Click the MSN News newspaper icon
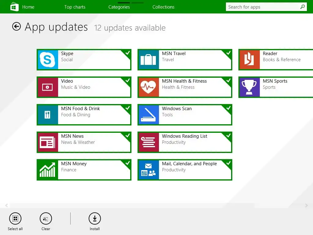The image size is (313, 235). 47,142
